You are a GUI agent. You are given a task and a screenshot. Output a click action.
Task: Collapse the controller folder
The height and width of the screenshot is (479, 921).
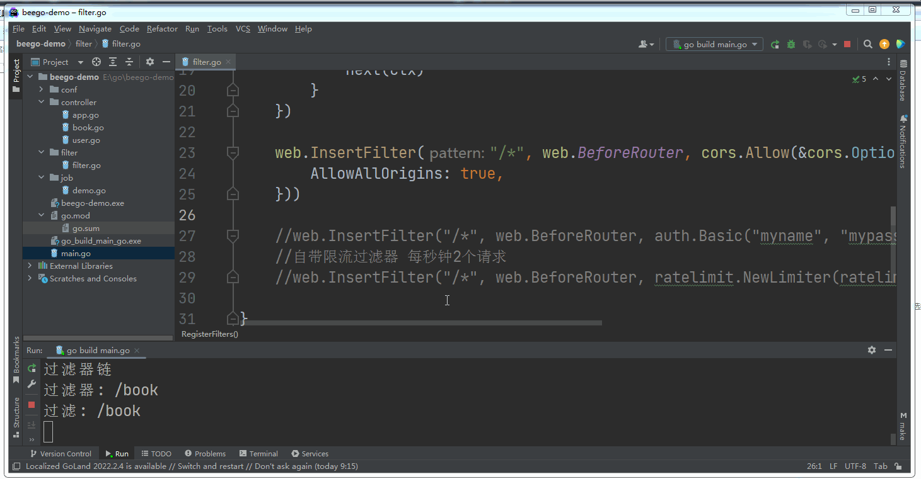coord(41,102)
